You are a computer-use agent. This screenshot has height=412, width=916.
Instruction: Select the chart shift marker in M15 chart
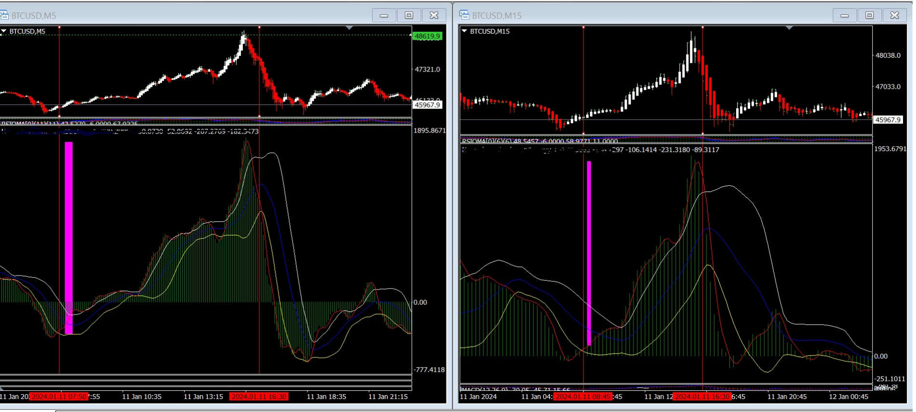click(x=789, y=28)
